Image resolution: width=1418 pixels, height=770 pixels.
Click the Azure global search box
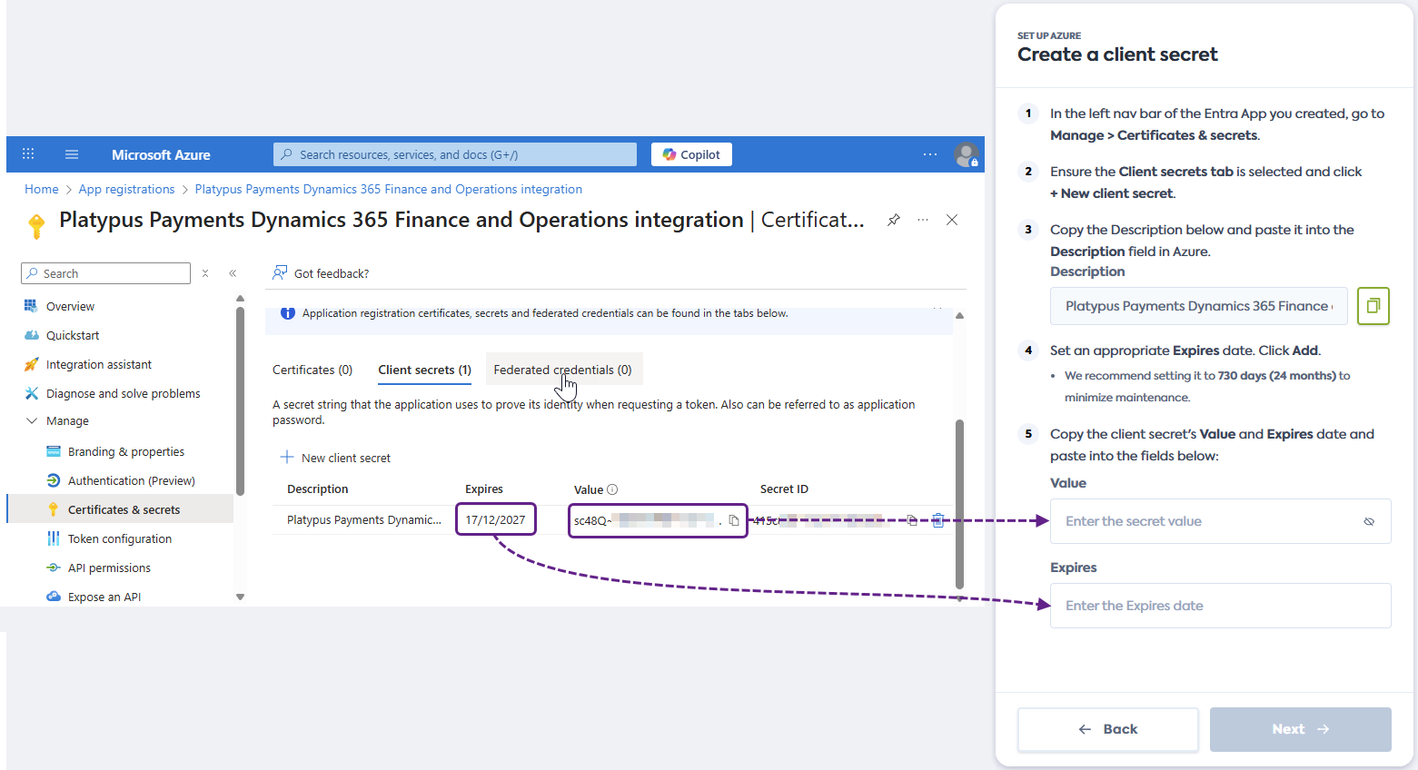point(454,154)
